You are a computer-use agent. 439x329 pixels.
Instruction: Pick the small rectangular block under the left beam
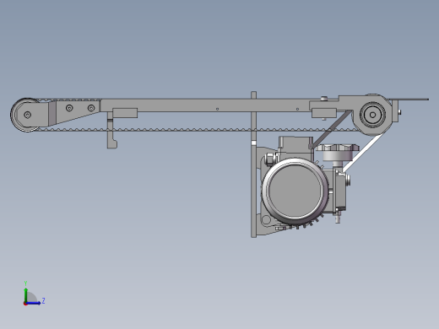(125, 113)
